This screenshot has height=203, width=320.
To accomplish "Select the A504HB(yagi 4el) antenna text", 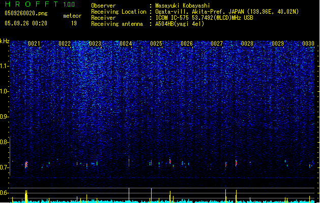I will point(180,24).
